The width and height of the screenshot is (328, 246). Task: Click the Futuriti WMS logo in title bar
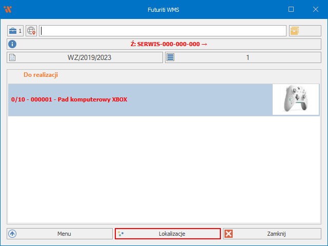coord(8,9)
